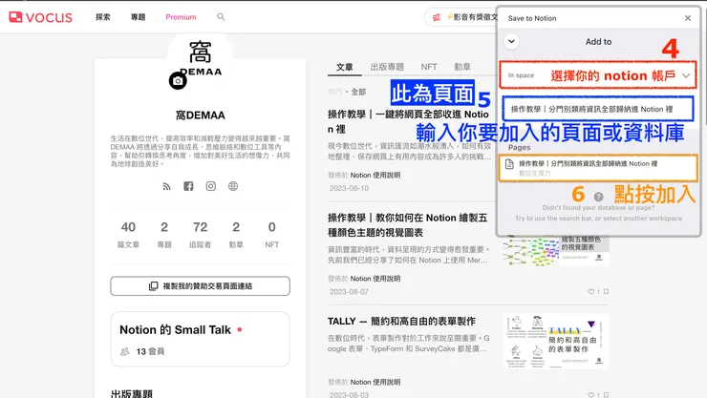This screenshot has width=707, height=398.
Task: Click the 視覺圖表 article thumbnail
Action: point(556,251)
